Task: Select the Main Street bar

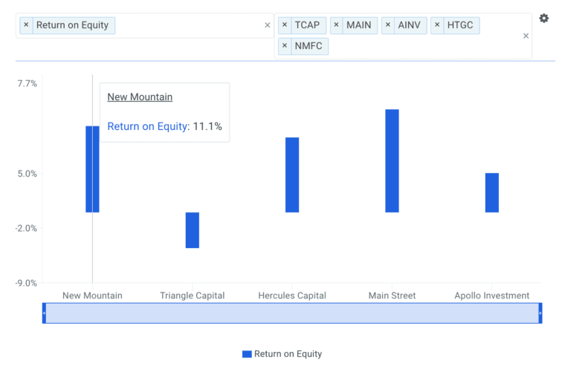Action: pos(392,161)
